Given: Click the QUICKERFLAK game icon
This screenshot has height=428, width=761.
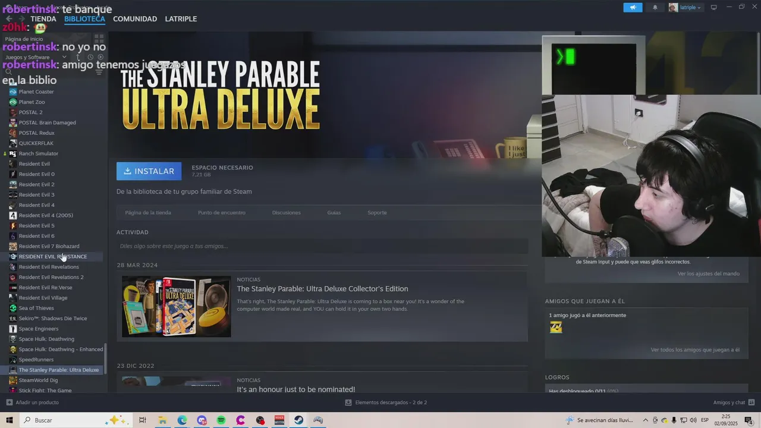Looking at the screenshot, I should pos(13,143).
